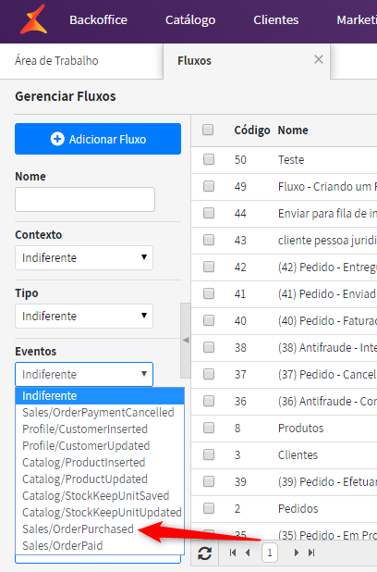Open the Catálogo menu
This screenshot has height=572, width=377.
pyautogui.click(x=190, y=19)
